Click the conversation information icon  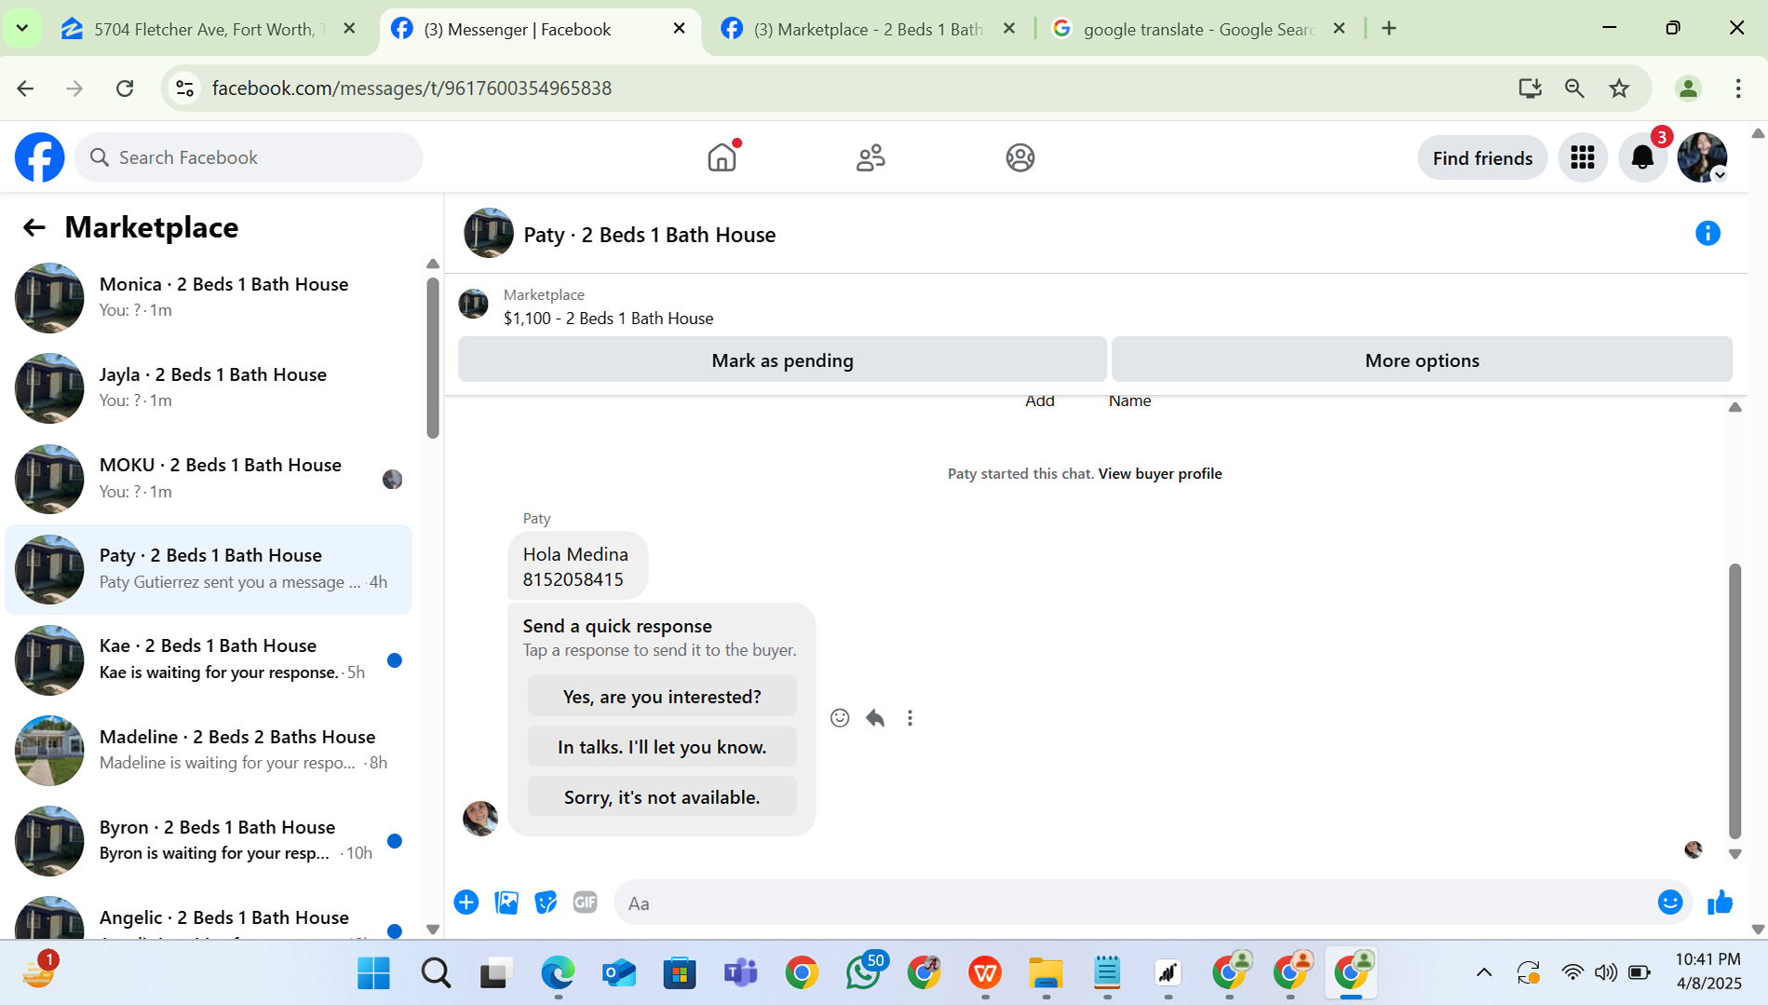tap(1707, 234)
